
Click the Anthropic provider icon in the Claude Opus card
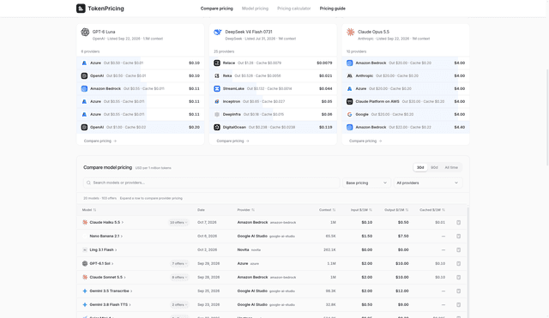click(x=349, y=76)
